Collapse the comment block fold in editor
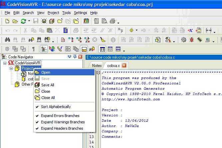The image size is (222, 148). pyautogui.click(x=98, y=73)
